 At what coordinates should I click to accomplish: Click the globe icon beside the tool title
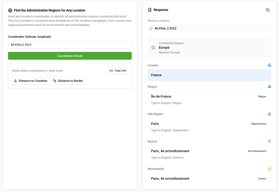pos(10,10)
